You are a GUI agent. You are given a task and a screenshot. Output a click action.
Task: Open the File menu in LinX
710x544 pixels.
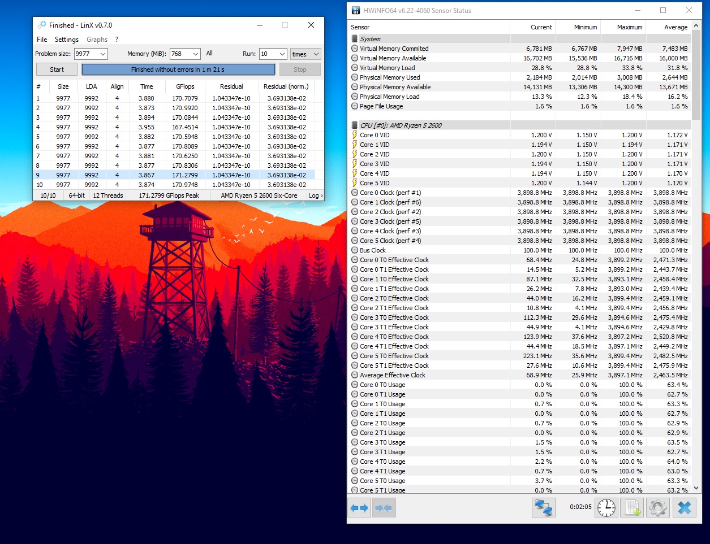point(42,40)
